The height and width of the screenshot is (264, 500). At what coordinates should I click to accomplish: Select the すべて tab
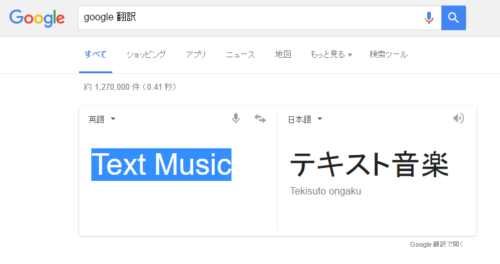point(95,54)
